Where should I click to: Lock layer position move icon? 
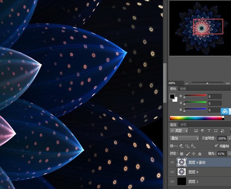point(194,154)
